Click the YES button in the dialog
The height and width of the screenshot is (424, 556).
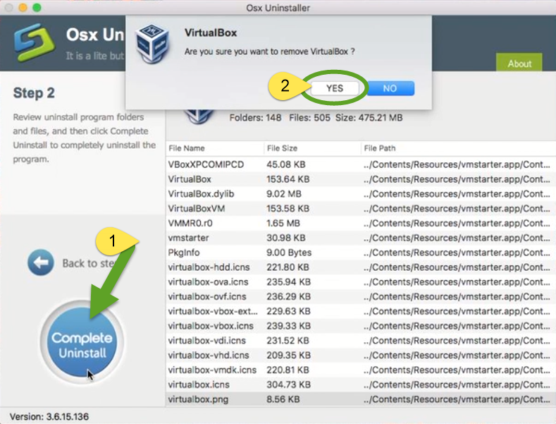335,88
